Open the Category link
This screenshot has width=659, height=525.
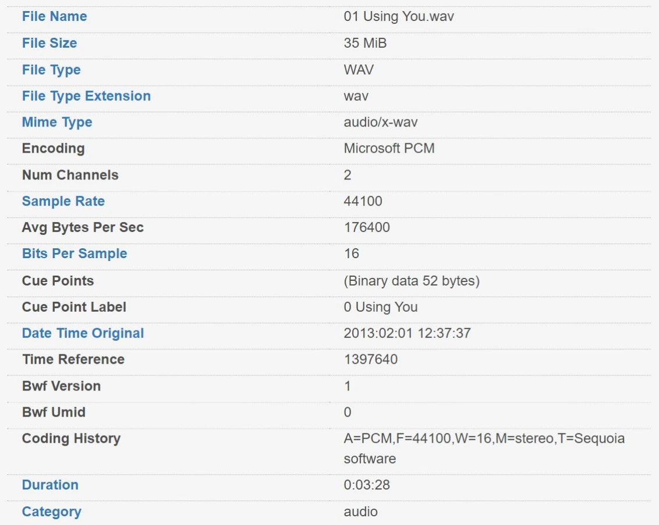51,512
